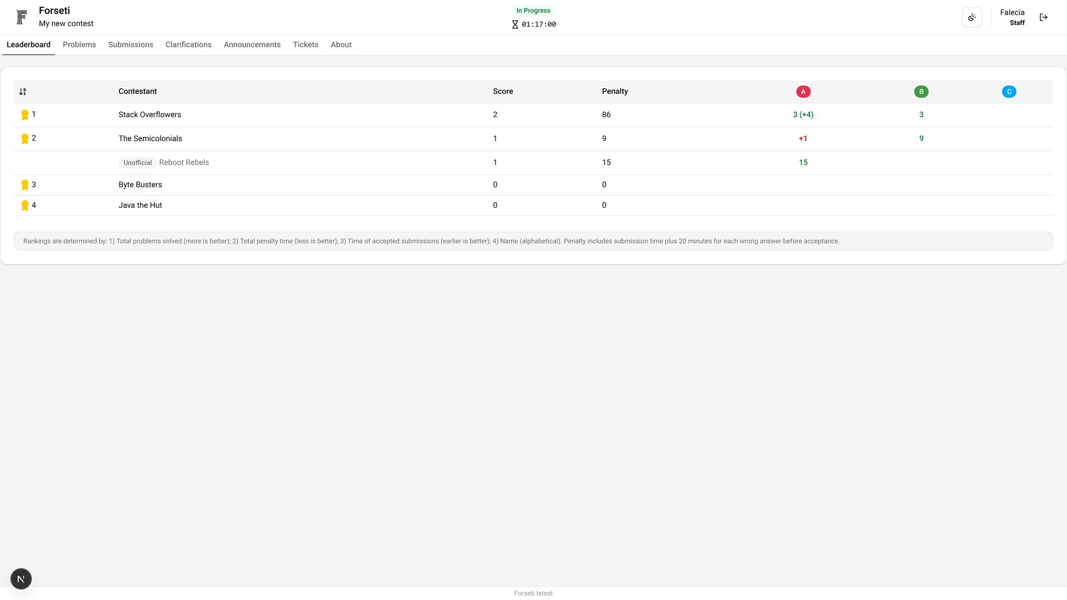Viewport: 1067px width, 600px height.
Task: Navigate to the Tickets tab
Action: click(x=305, y=44)
